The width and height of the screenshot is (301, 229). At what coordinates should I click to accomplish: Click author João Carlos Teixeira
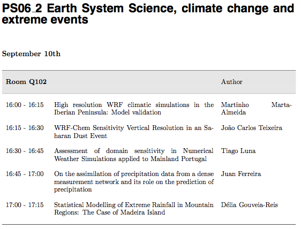pyautogui.click(x=252, y=128)
